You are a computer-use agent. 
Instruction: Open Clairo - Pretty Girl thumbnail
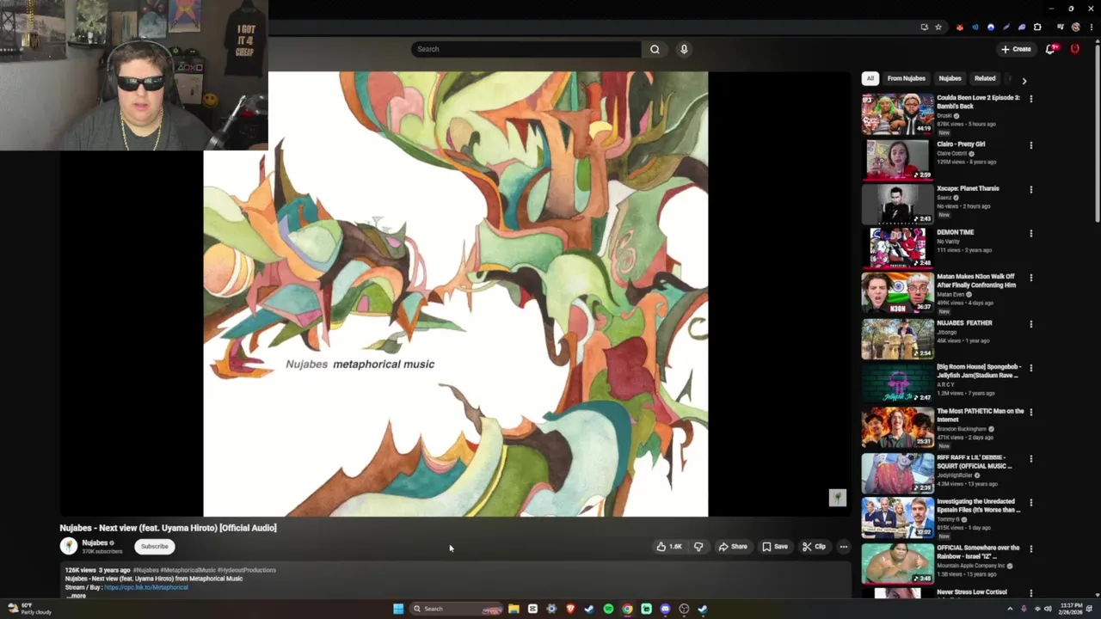pos(897,159)
